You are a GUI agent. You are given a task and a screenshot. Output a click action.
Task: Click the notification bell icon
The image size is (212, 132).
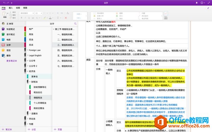click(197, 3)
